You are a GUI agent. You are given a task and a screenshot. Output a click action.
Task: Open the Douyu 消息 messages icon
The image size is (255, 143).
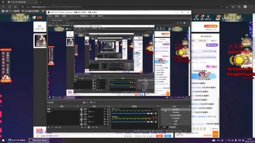click(x=202, y=17)
